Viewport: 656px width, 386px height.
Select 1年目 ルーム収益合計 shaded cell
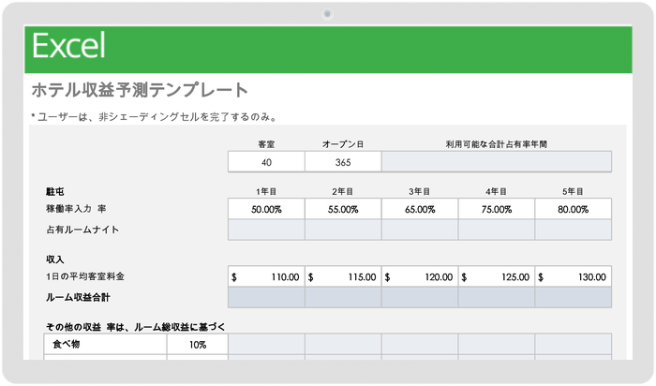click(266, 297)
